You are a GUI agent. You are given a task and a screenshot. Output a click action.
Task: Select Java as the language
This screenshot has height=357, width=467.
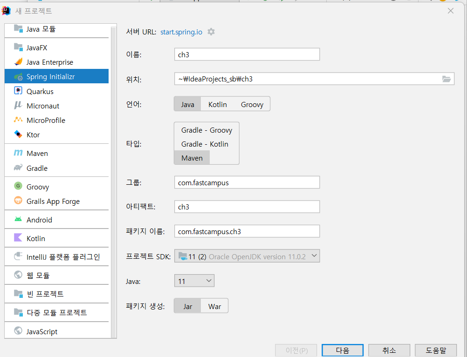(187, 104)
